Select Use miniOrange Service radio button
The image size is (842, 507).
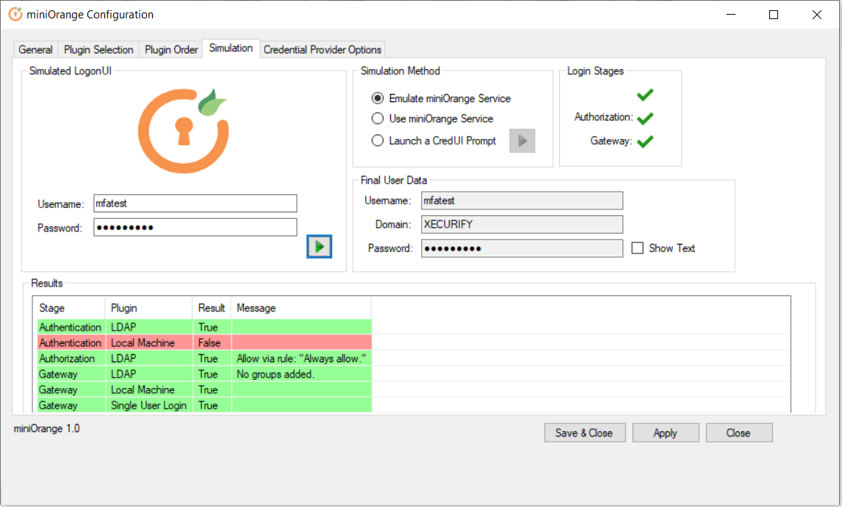tap(378, 118)
